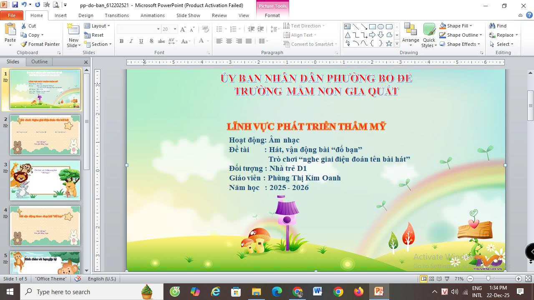534x300 pixels.
Task: Toggle Italic text formatting
Action: (x=131, y=41)
